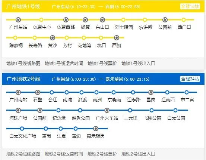The width and height of the screenshot is (206, 160).
Task: Click the 白云公园 station label
Action: tap(176, 118)
